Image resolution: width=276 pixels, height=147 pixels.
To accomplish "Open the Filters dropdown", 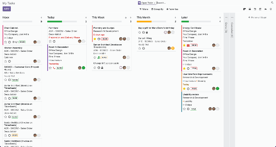I will point(144,9).
